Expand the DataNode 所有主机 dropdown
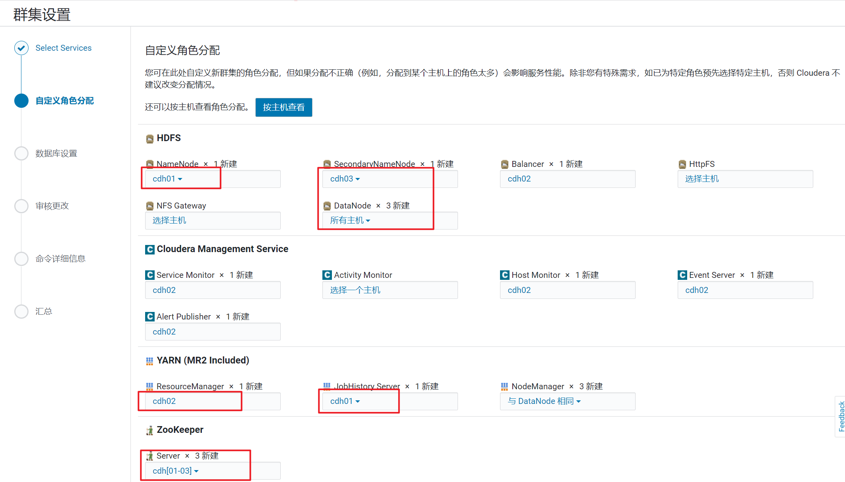 pos(350,220)
